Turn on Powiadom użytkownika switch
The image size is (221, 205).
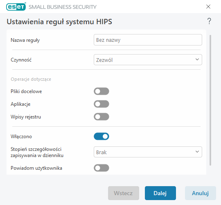(101, 168)
